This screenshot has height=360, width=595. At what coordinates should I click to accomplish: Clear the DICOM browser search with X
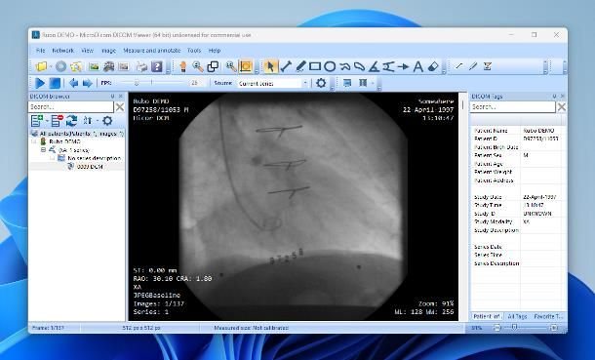[x=120, y=107]
